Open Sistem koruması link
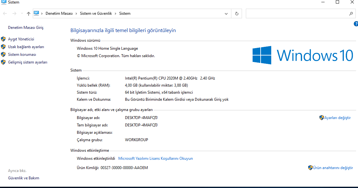 click(22, 55)
